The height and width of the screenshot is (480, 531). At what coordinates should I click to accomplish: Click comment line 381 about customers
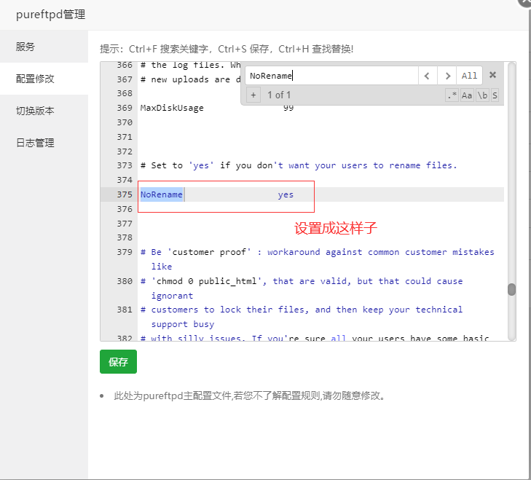tap(302, 317)
